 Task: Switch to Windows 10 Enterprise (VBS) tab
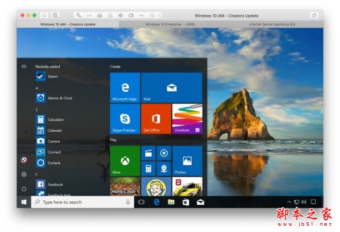coord(170,24)
